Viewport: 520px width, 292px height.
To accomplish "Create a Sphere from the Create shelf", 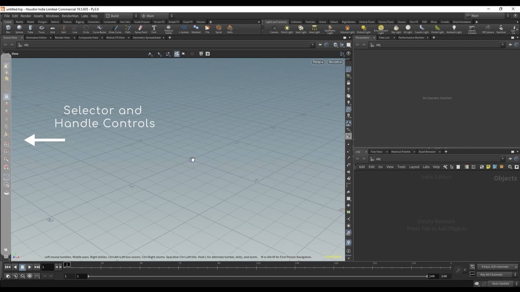I will 19,29.
